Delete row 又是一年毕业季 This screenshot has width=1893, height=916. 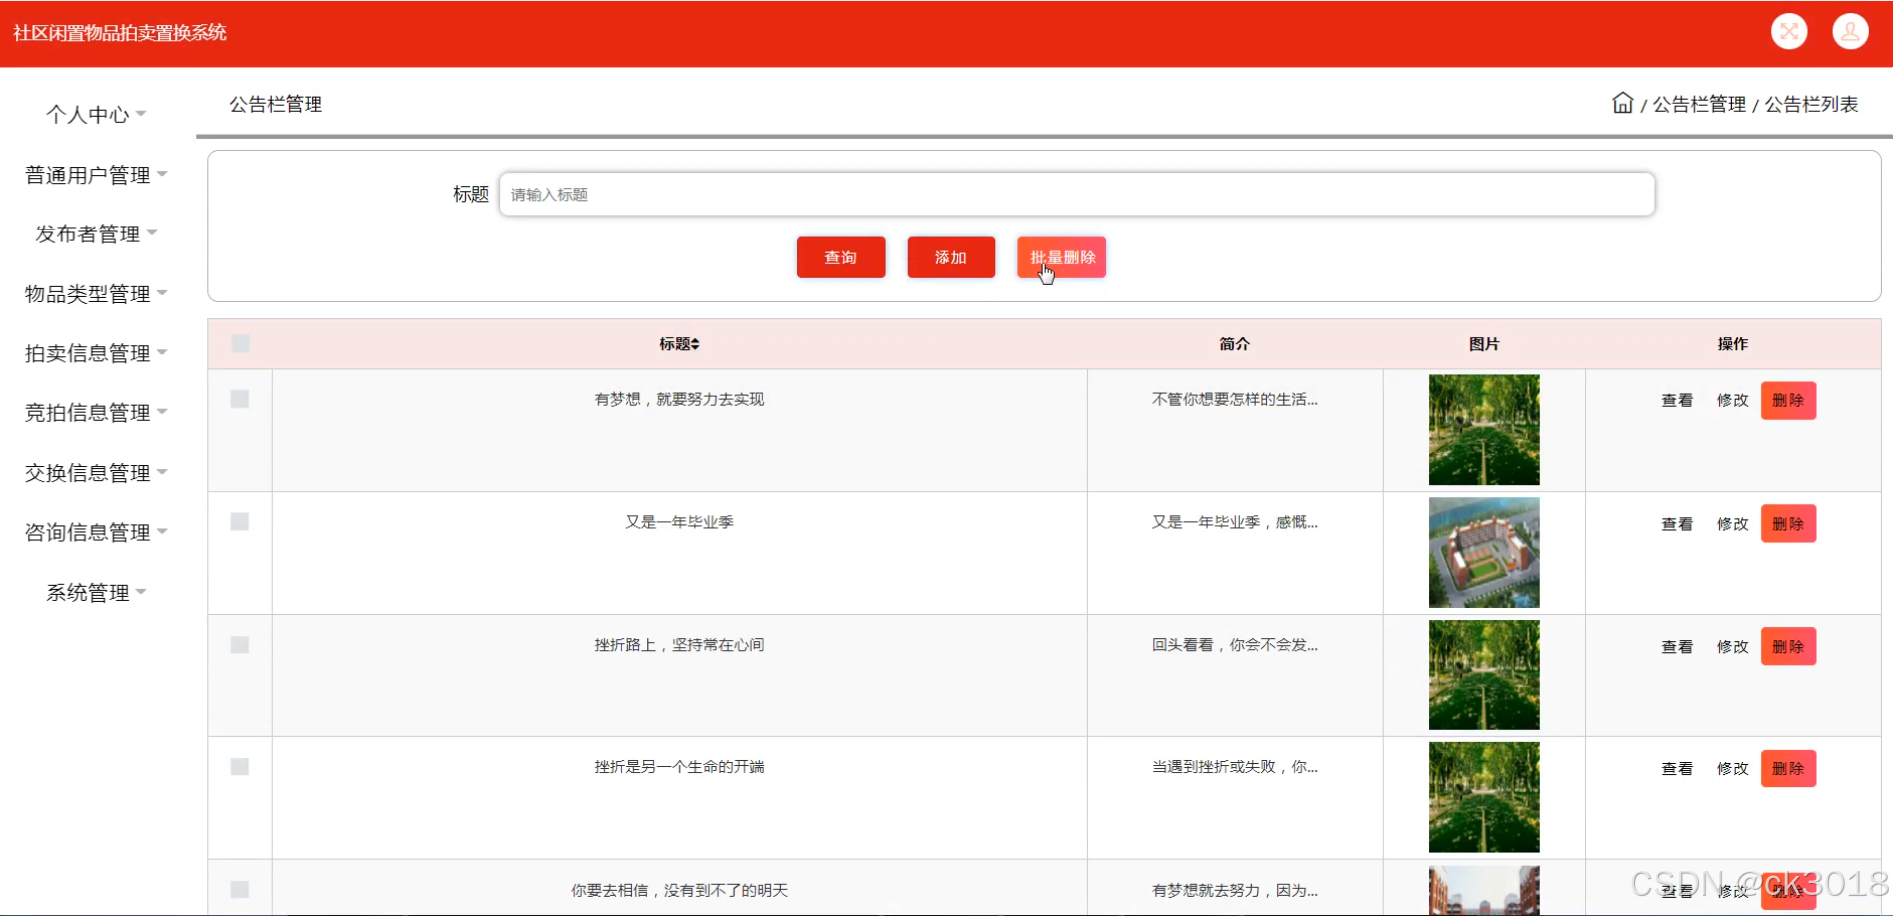tap(1788, 524)
